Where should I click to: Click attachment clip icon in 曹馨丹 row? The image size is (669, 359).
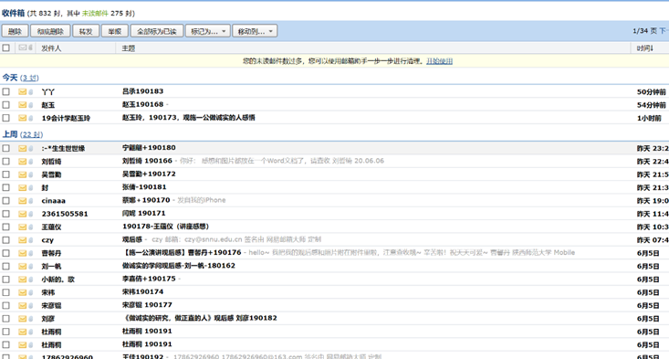[31, 253]
